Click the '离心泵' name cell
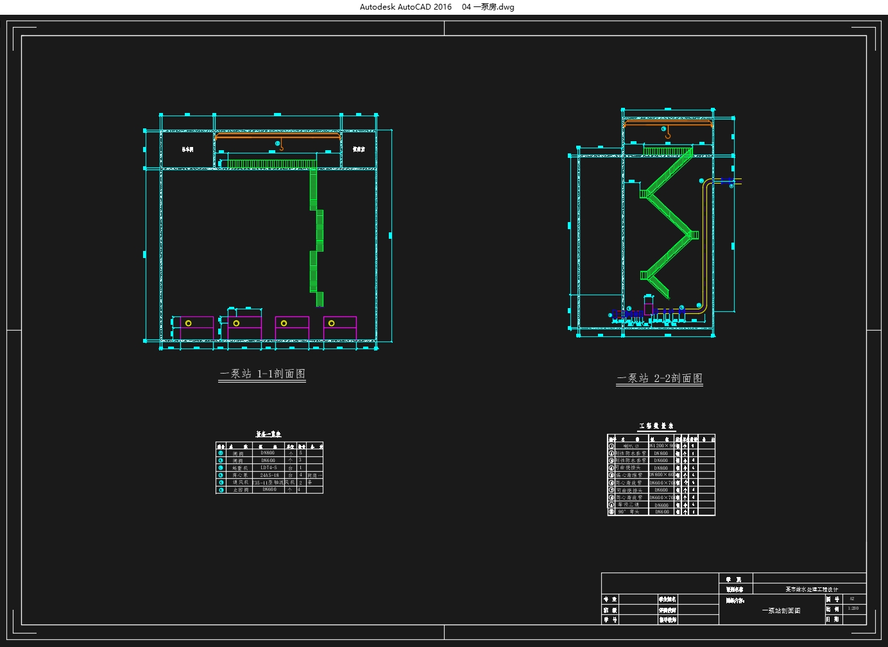The height and width of the screenshot is (647, 888). click(x=240, y=475)
